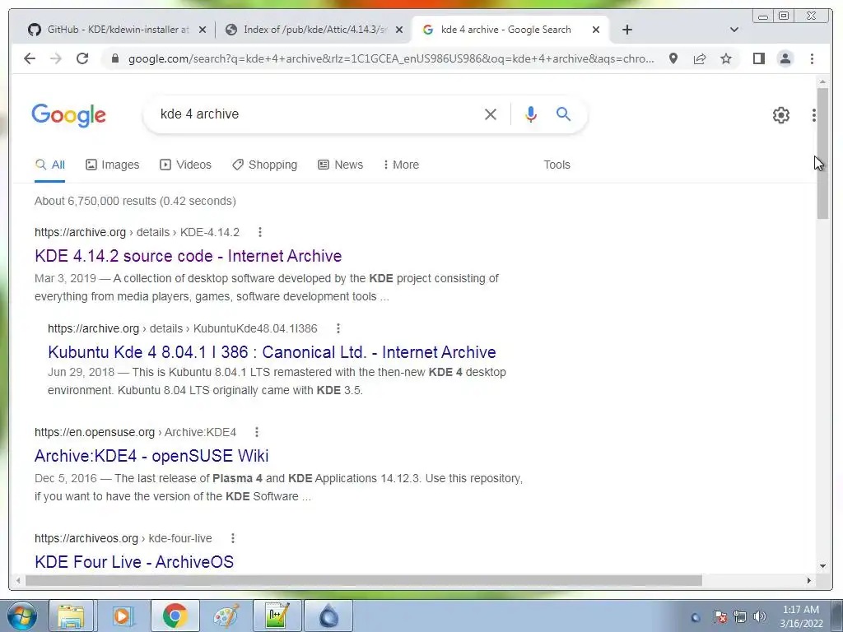Screen dimensions: 843x632
Task: Open Kubuntu Kde 4 8.04.1 I 386 result
Action: tap(272, 352)
